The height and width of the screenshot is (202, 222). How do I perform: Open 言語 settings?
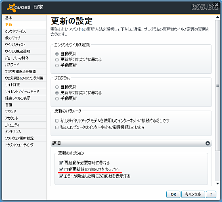(24, 105)
